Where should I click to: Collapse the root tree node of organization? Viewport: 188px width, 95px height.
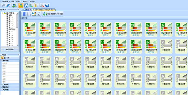pos(2,13)
